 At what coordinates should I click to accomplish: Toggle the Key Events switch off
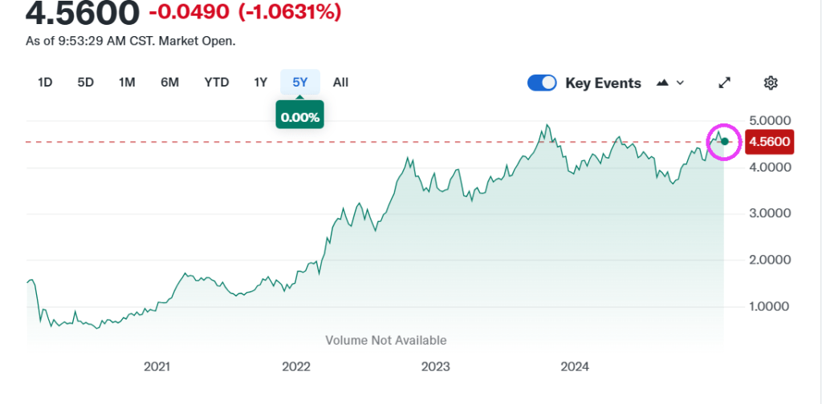coord(543,83)
